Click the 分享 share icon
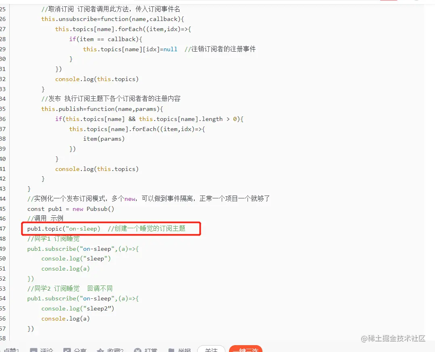The width and height of the screenshot is (435, 352). (x=67, y=350)
